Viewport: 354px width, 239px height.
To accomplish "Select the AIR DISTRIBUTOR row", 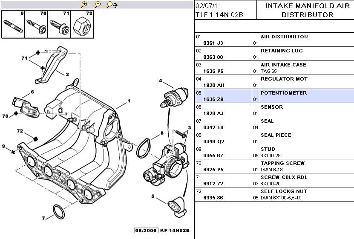I will 274,40.
